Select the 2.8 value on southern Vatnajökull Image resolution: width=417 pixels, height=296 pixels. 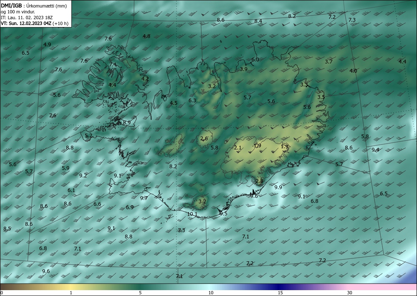pos(259,181)
